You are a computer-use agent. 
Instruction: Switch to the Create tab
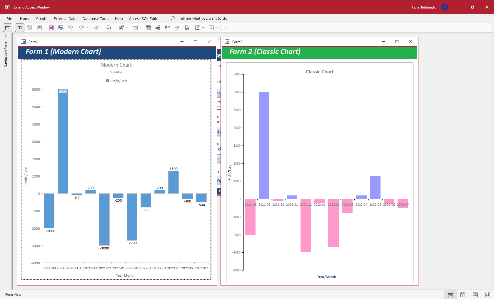(x=42, y=18)
